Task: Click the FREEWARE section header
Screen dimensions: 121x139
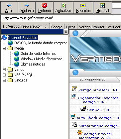Action: [x=92, y=80]
